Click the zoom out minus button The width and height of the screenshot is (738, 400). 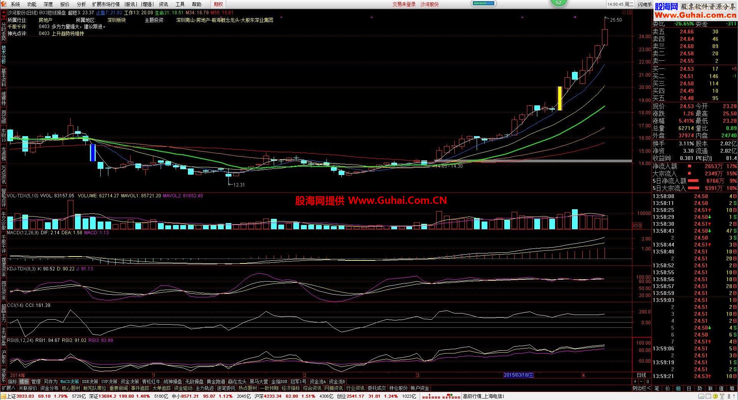point(642,382)
